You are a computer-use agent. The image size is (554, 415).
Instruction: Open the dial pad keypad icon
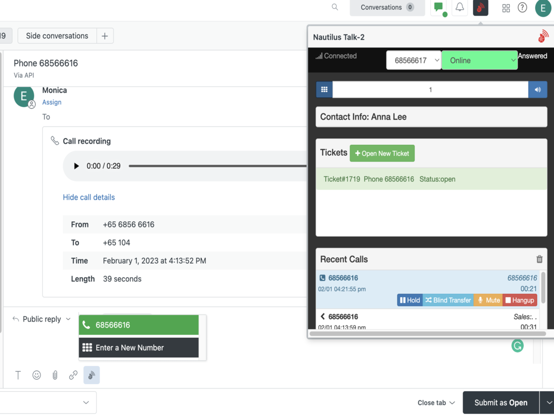point(324,90)
